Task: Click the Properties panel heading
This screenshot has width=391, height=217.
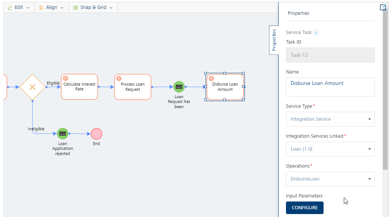Action: [299, 13]
